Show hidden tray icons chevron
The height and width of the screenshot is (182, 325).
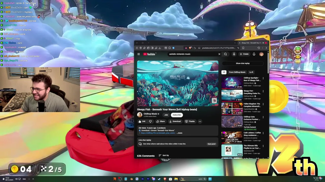click(x=33, y=179)
